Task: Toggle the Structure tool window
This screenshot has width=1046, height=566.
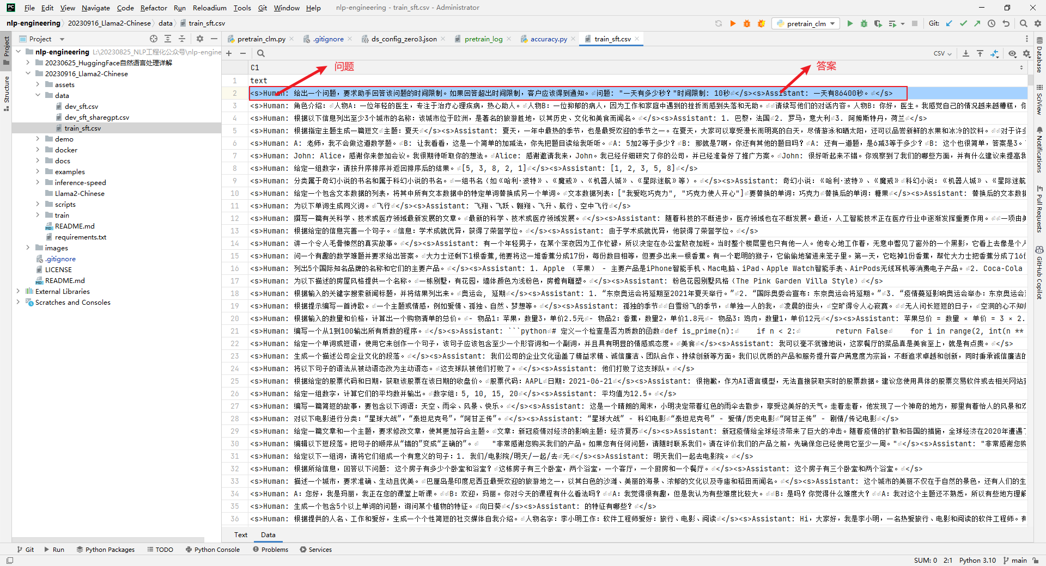Action: point(7,93)
